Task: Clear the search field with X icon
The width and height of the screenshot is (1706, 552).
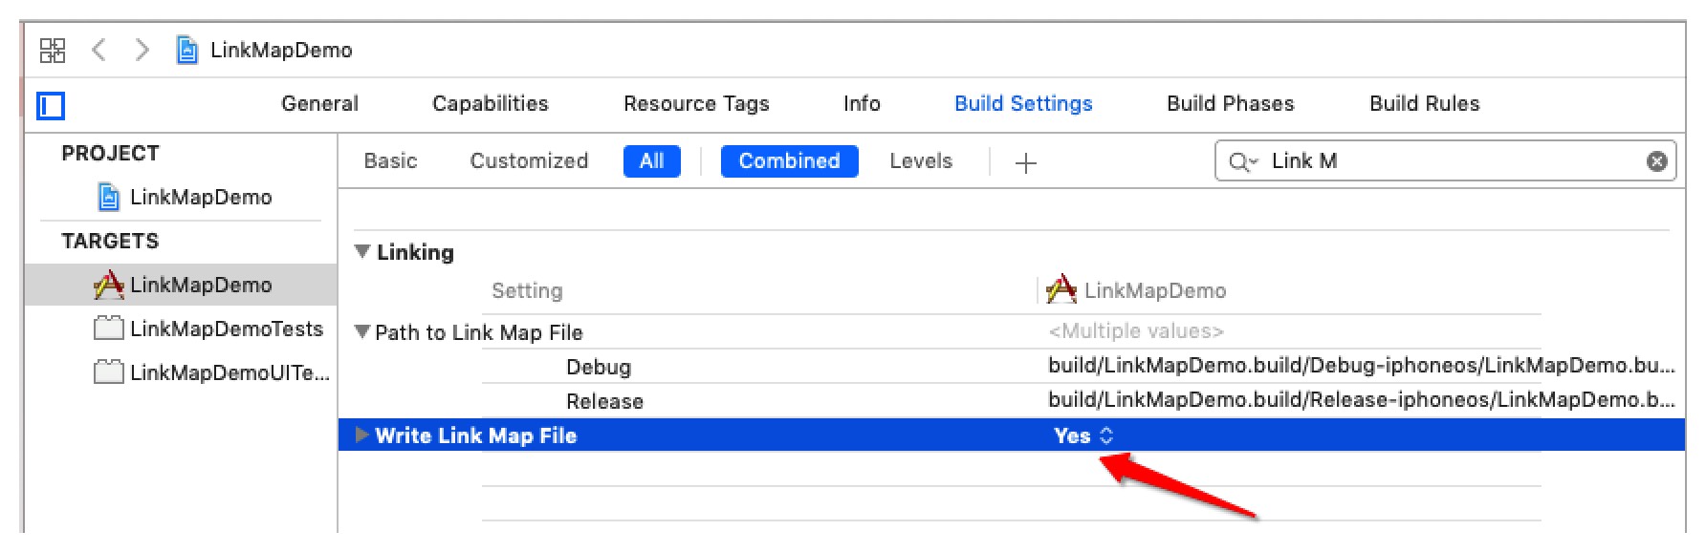Action: click(x=1657, y=161)
